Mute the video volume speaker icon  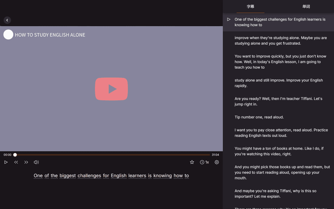[x=36, y=162]
